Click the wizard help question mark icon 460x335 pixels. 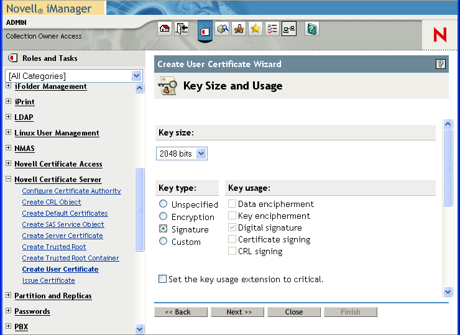point(440,64)
